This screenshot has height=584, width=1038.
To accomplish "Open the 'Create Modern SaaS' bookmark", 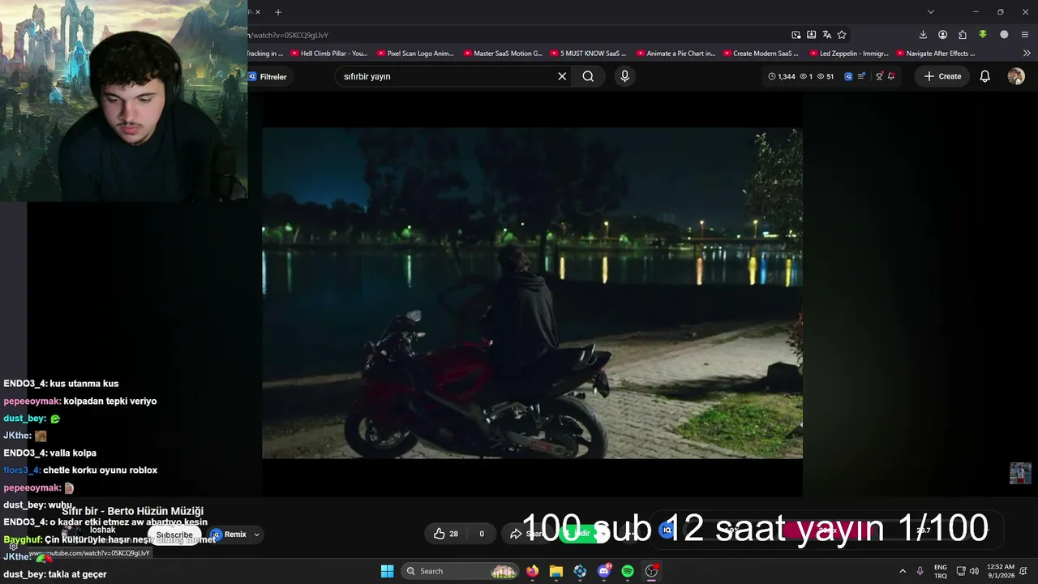I will click(x=761, y=54).
